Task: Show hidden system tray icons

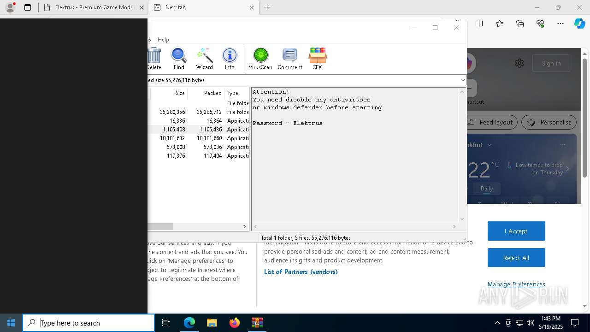Action: click(x=497, y=323)
